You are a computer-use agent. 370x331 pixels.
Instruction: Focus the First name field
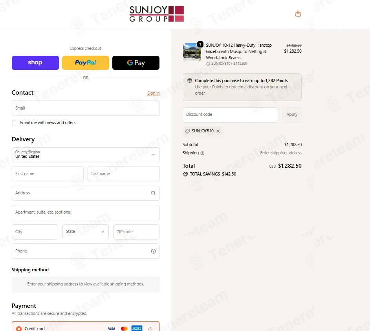(x=48, y=174)
